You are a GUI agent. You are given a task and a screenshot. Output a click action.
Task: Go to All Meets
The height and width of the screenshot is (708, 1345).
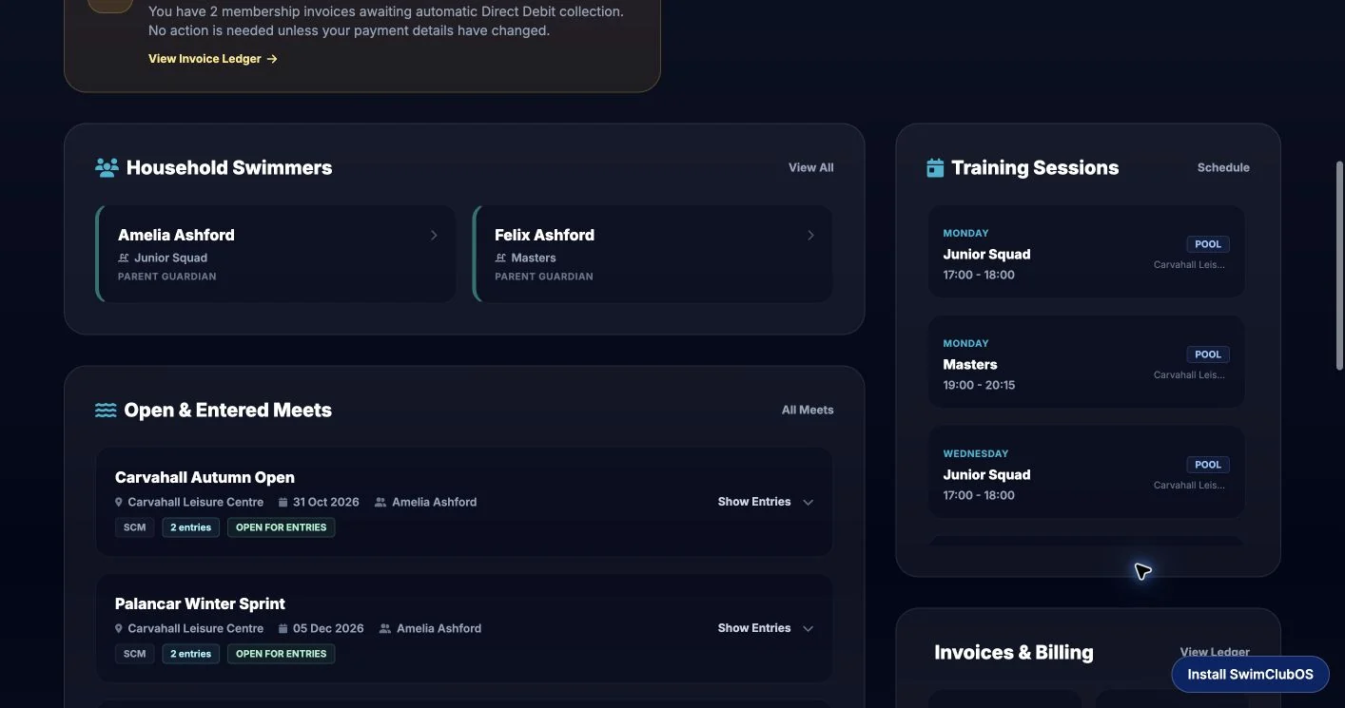808,411
